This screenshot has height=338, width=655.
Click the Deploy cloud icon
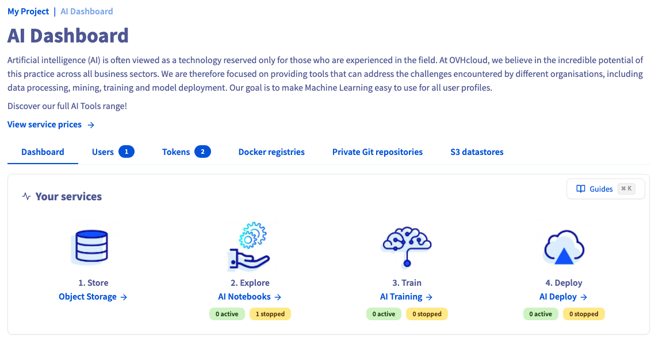(x=564, y=247)
